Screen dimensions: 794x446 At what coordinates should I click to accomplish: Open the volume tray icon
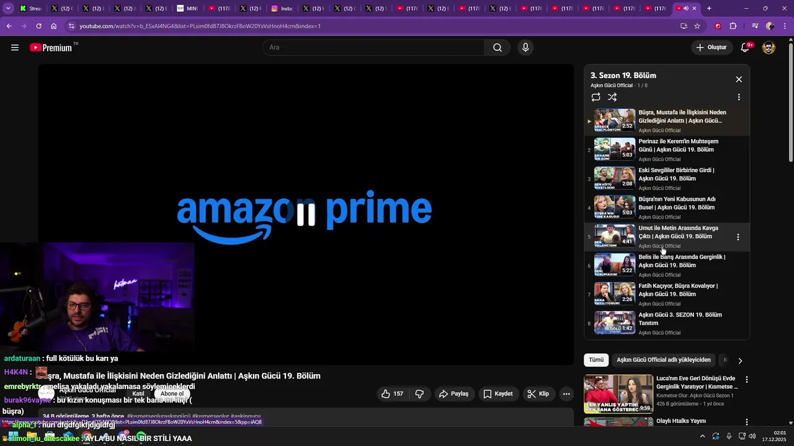(752, 436)
